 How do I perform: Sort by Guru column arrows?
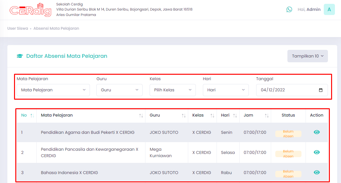(x=183, y=116)
